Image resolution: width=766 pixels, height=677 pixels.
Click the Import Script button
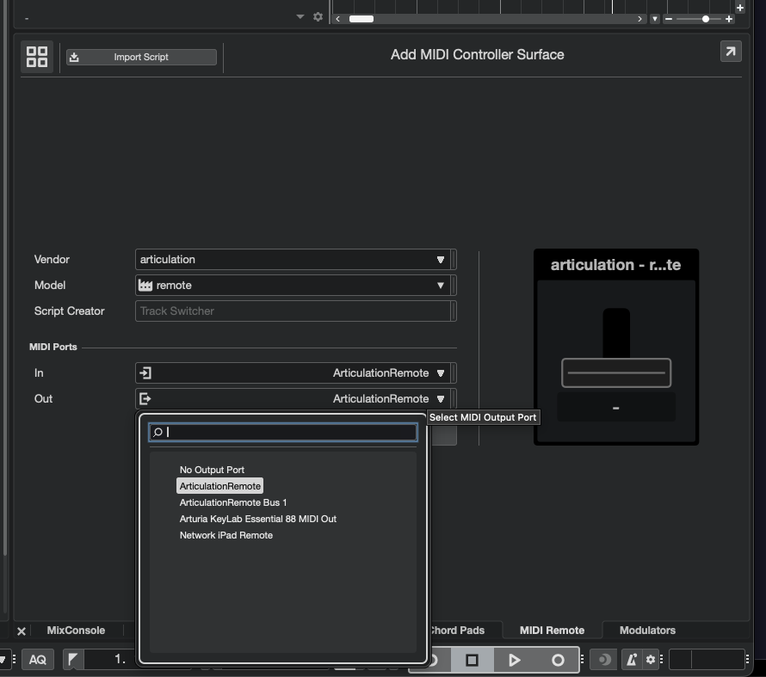(x=140, y=57)
